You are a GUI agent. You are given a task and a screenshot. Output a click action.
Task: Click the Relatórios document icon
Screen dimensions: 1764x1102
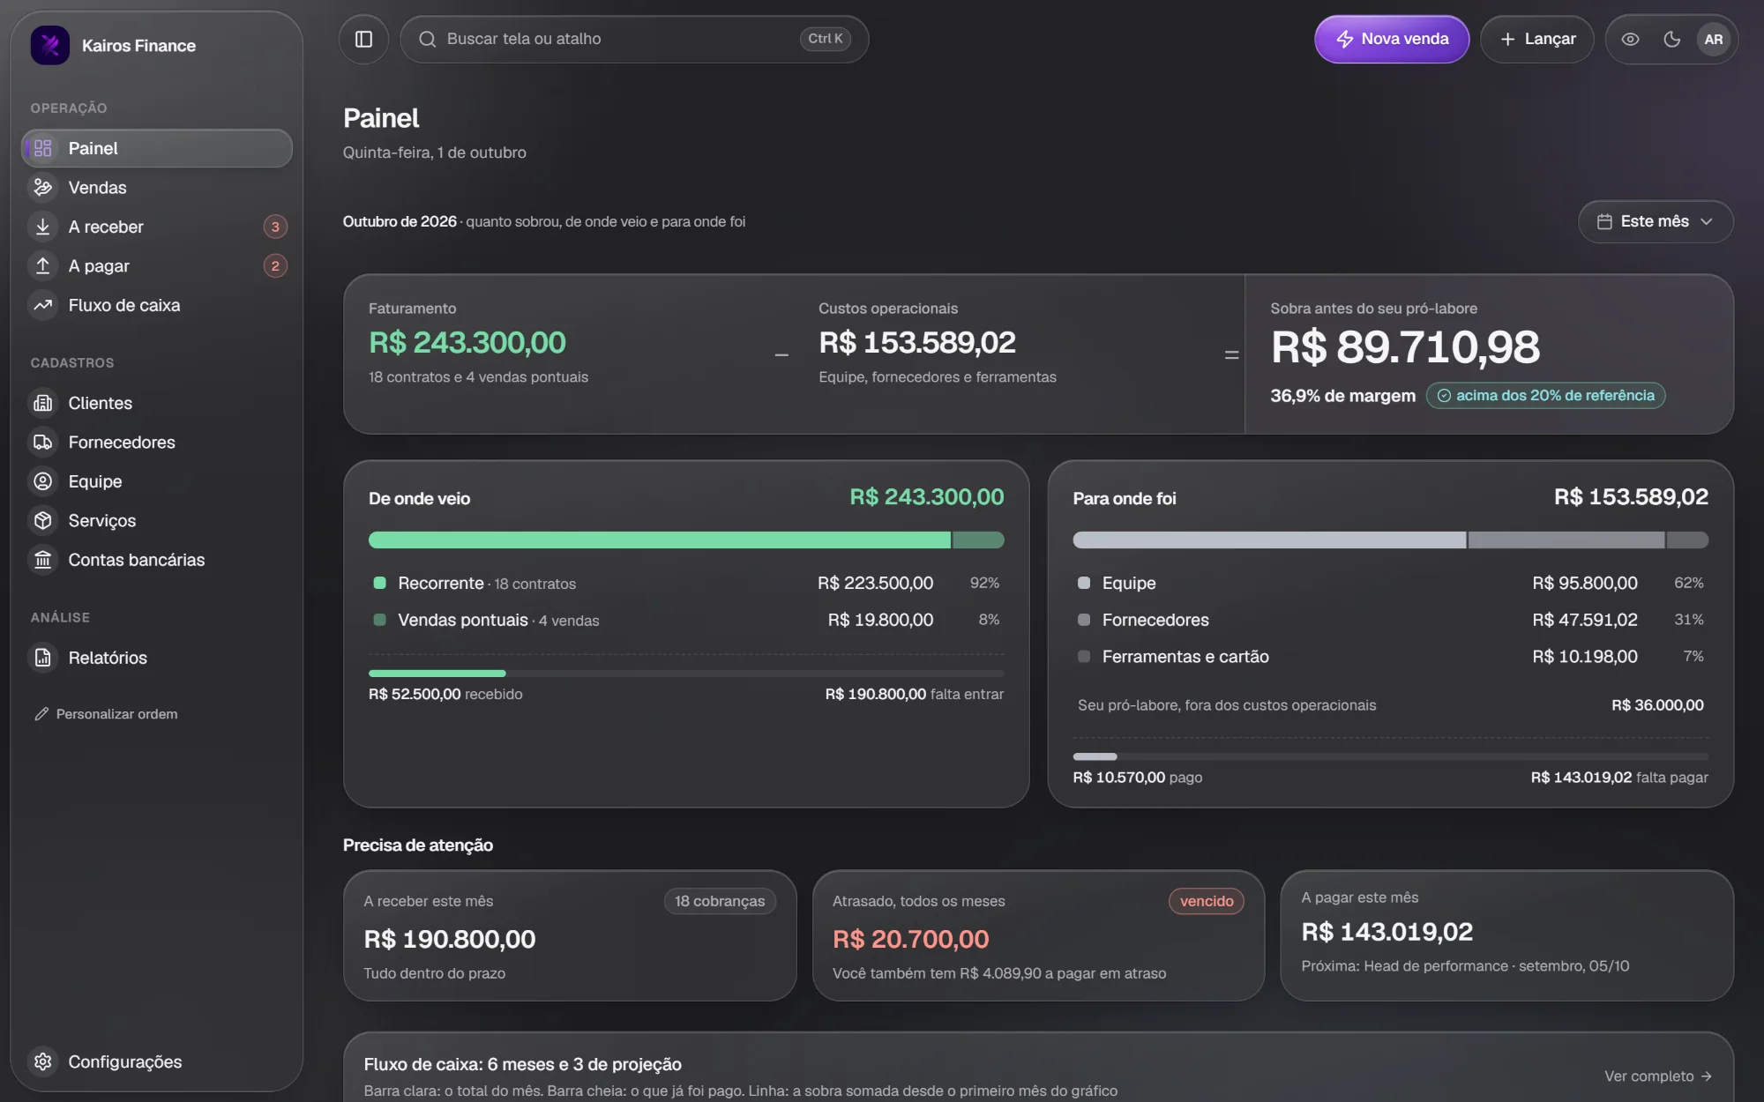42,658
